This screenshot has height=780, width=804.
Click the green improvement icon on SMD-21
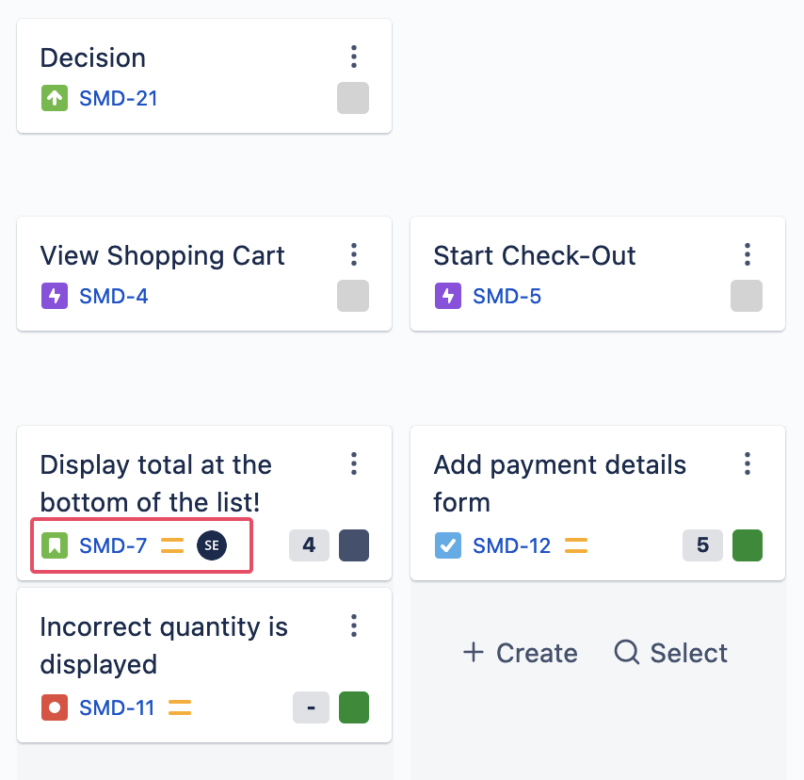tap(55, 98)
